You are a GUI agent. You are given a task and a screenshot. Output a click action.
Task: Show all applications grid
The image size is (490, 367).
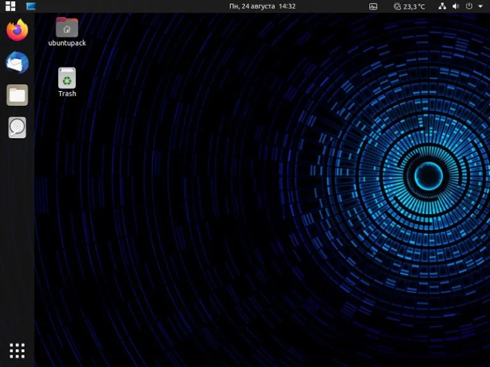tap(17, 351)
